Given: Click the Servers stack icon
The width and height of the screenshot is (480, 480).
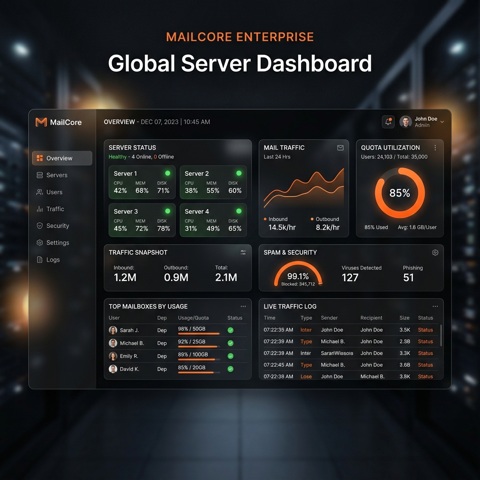Looking at the screenshot, I should click(39, 175).
